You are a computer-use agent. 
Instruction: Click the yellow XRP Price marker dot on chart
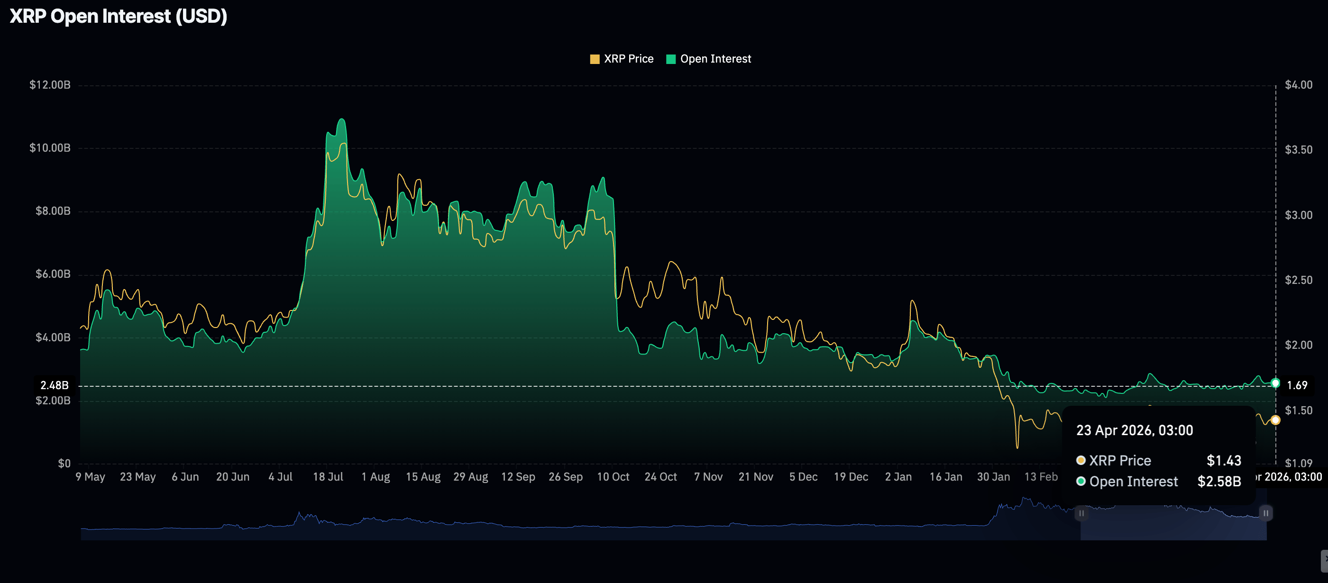1275,419
